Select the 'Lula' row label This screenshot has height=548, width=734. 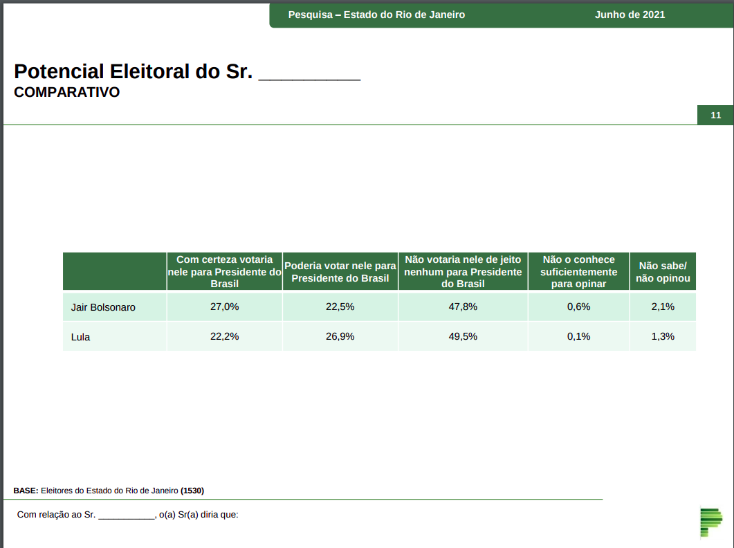pos(81,337)
